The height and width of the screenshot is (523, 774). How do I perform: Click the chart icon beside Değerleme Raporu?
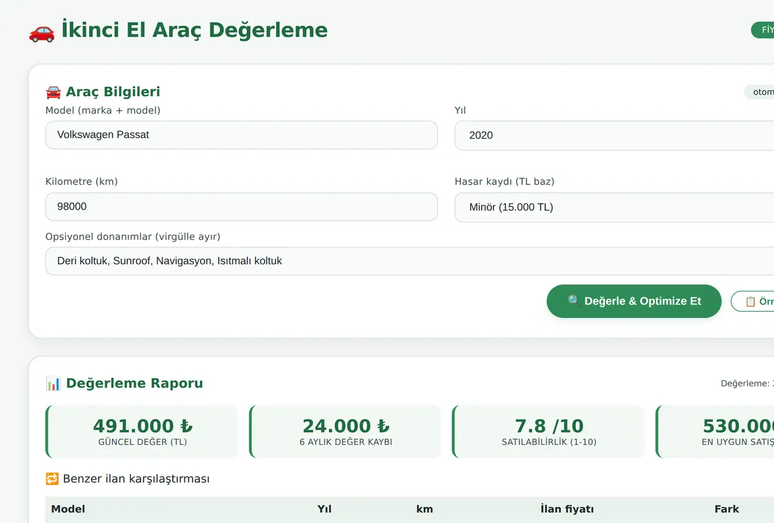53,384
